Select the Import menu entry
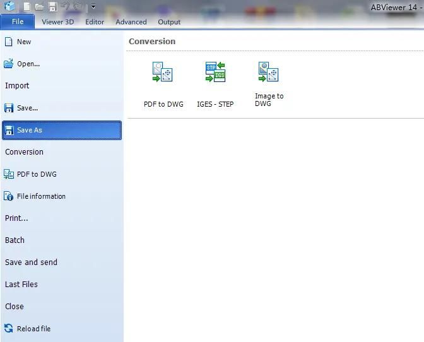This screenshot has height=342, width=424. coord(62,86)
